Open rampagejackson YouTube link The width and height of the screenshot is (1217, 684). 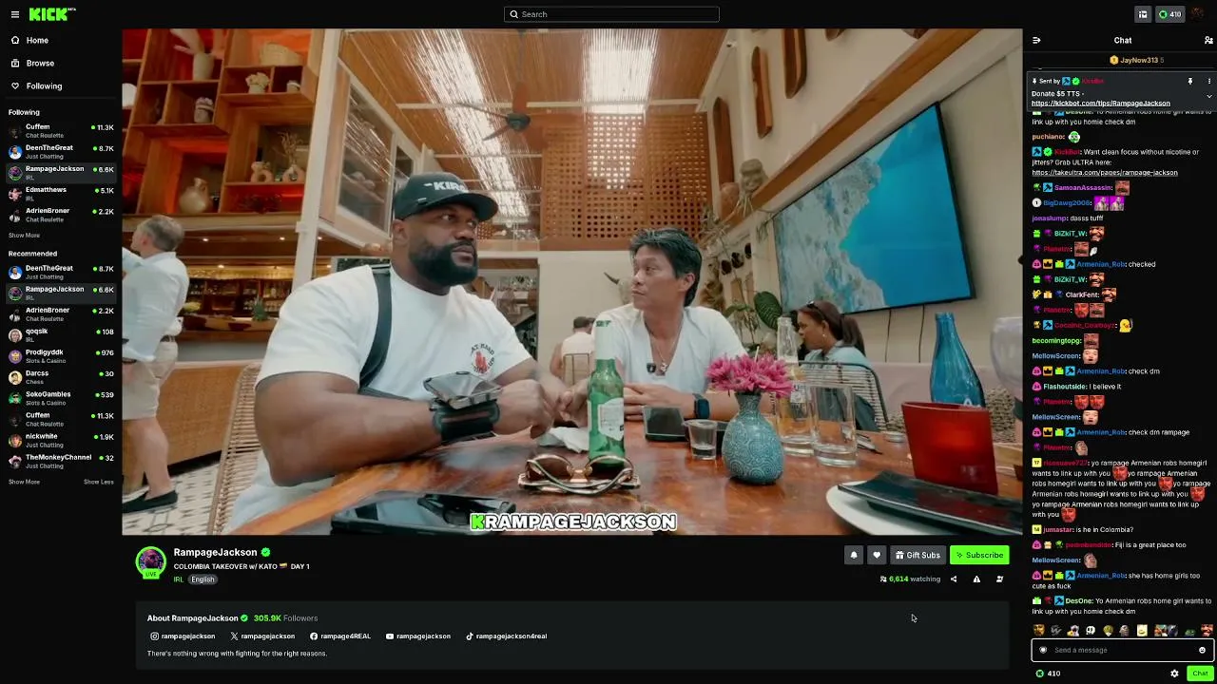coord(418,636)
